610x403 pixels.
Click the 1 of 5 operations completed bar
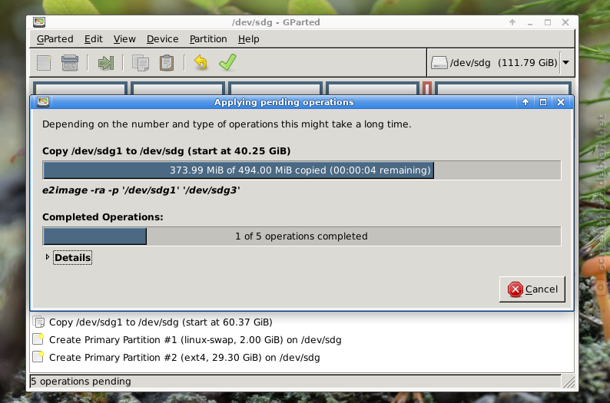tap(301, 236)
